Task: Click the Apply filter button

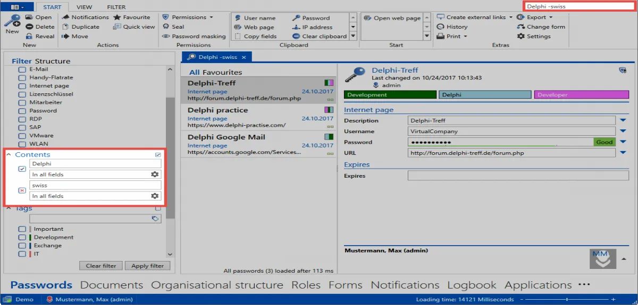Action: (147, 266)
